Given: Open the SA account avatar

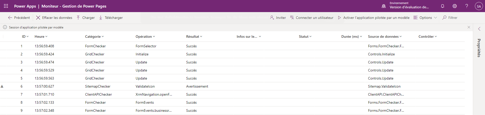Looking at the screenshot, I should 479,6.
